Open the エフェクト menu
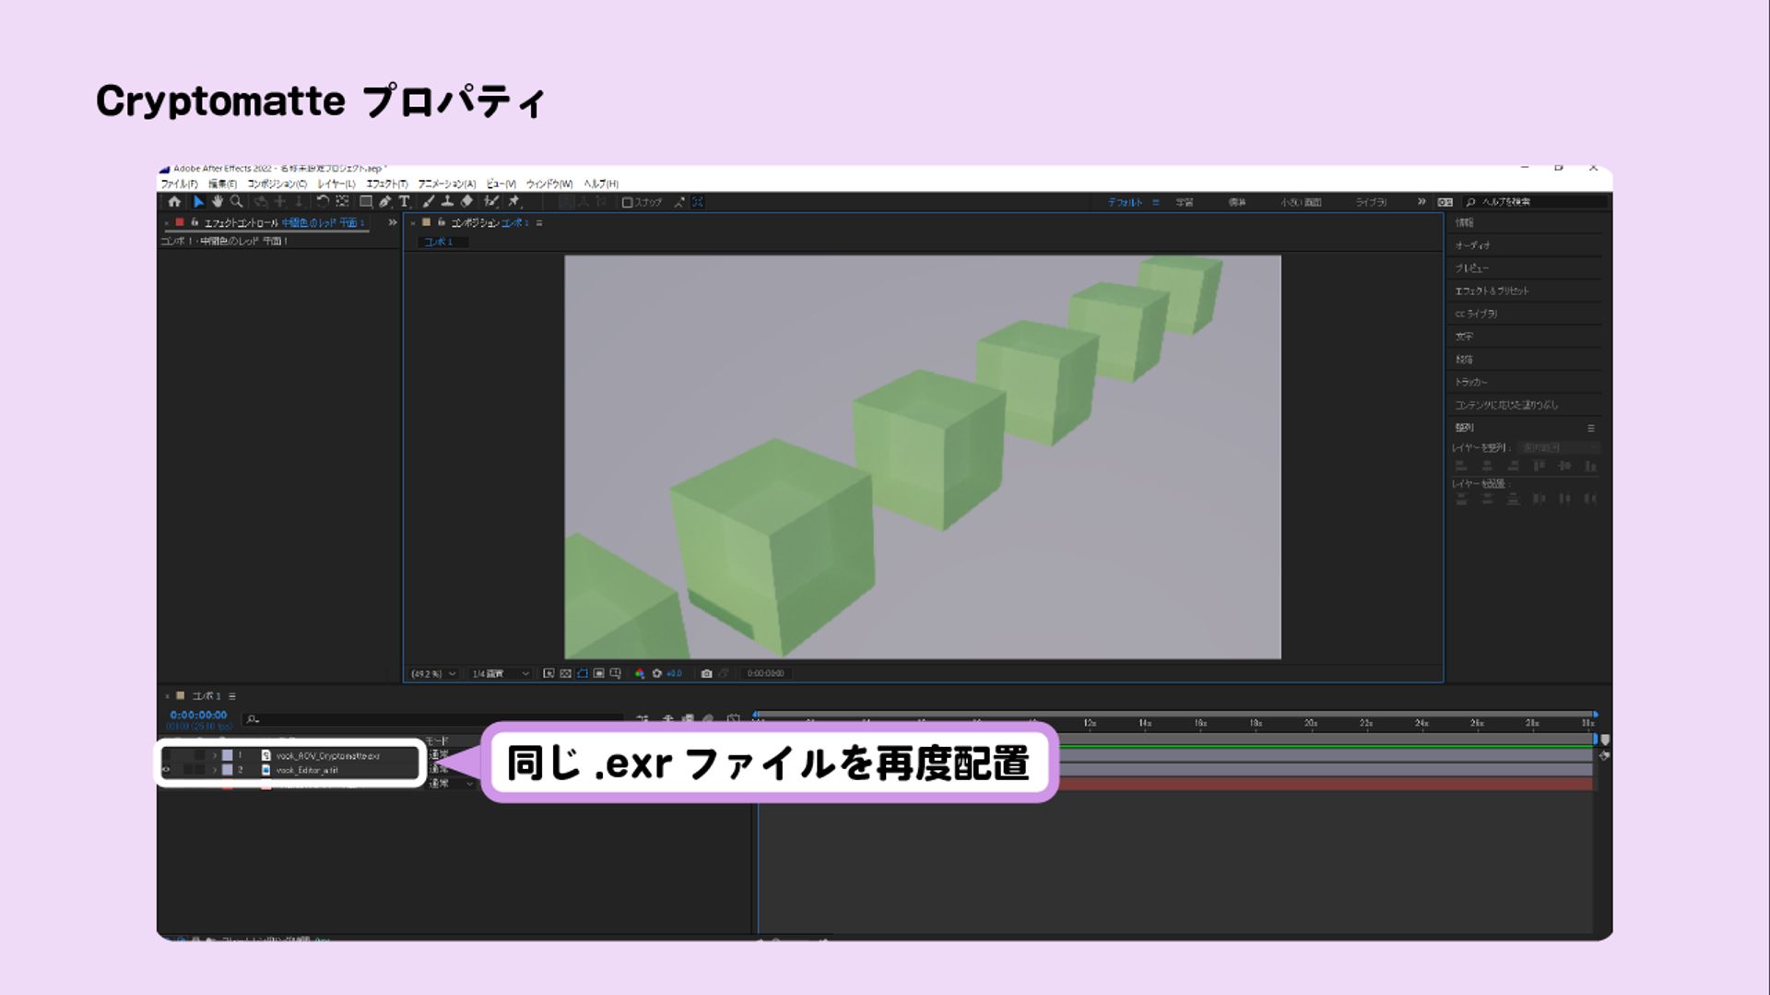 click(x=385, y=184)
